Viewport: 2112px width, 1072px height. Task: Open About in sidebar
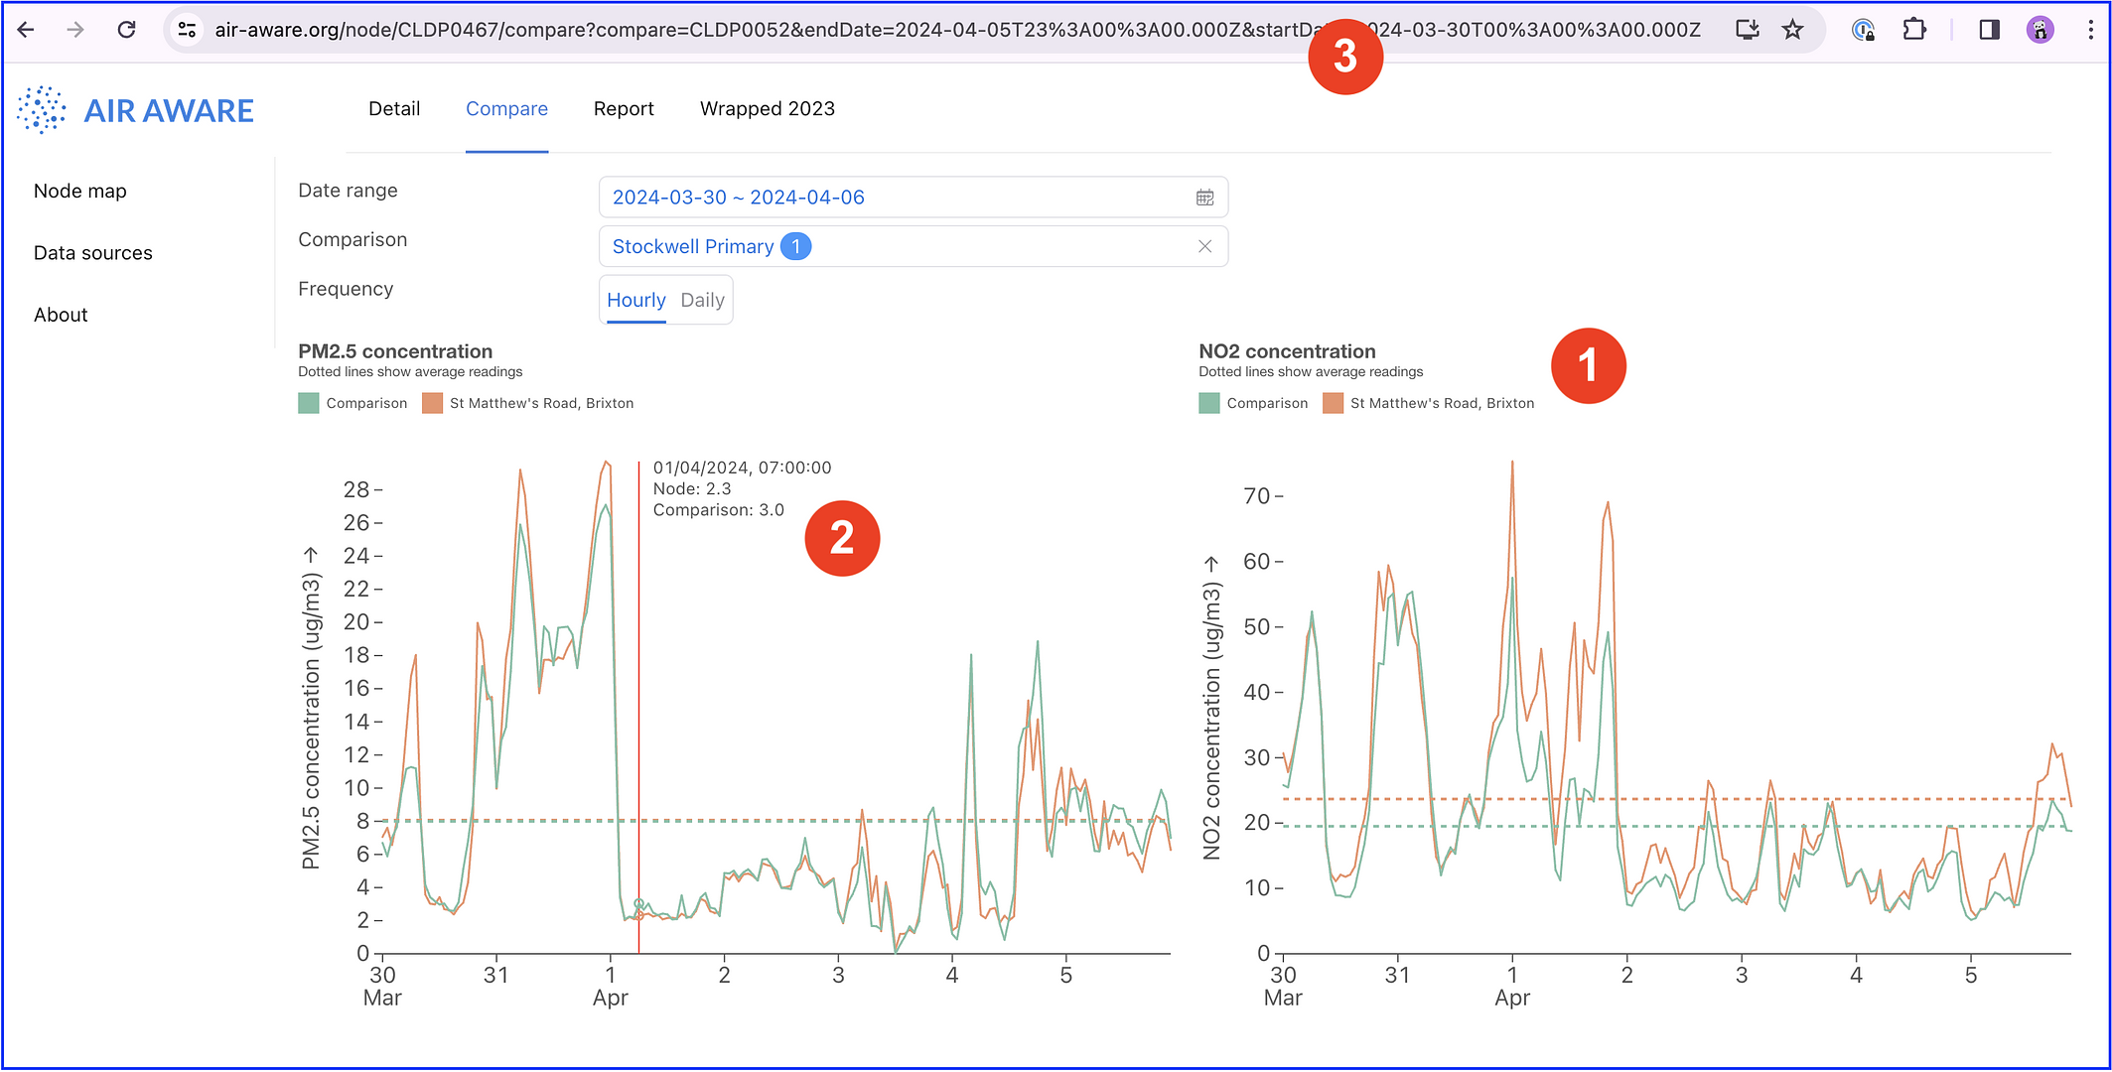click(61, 315)
